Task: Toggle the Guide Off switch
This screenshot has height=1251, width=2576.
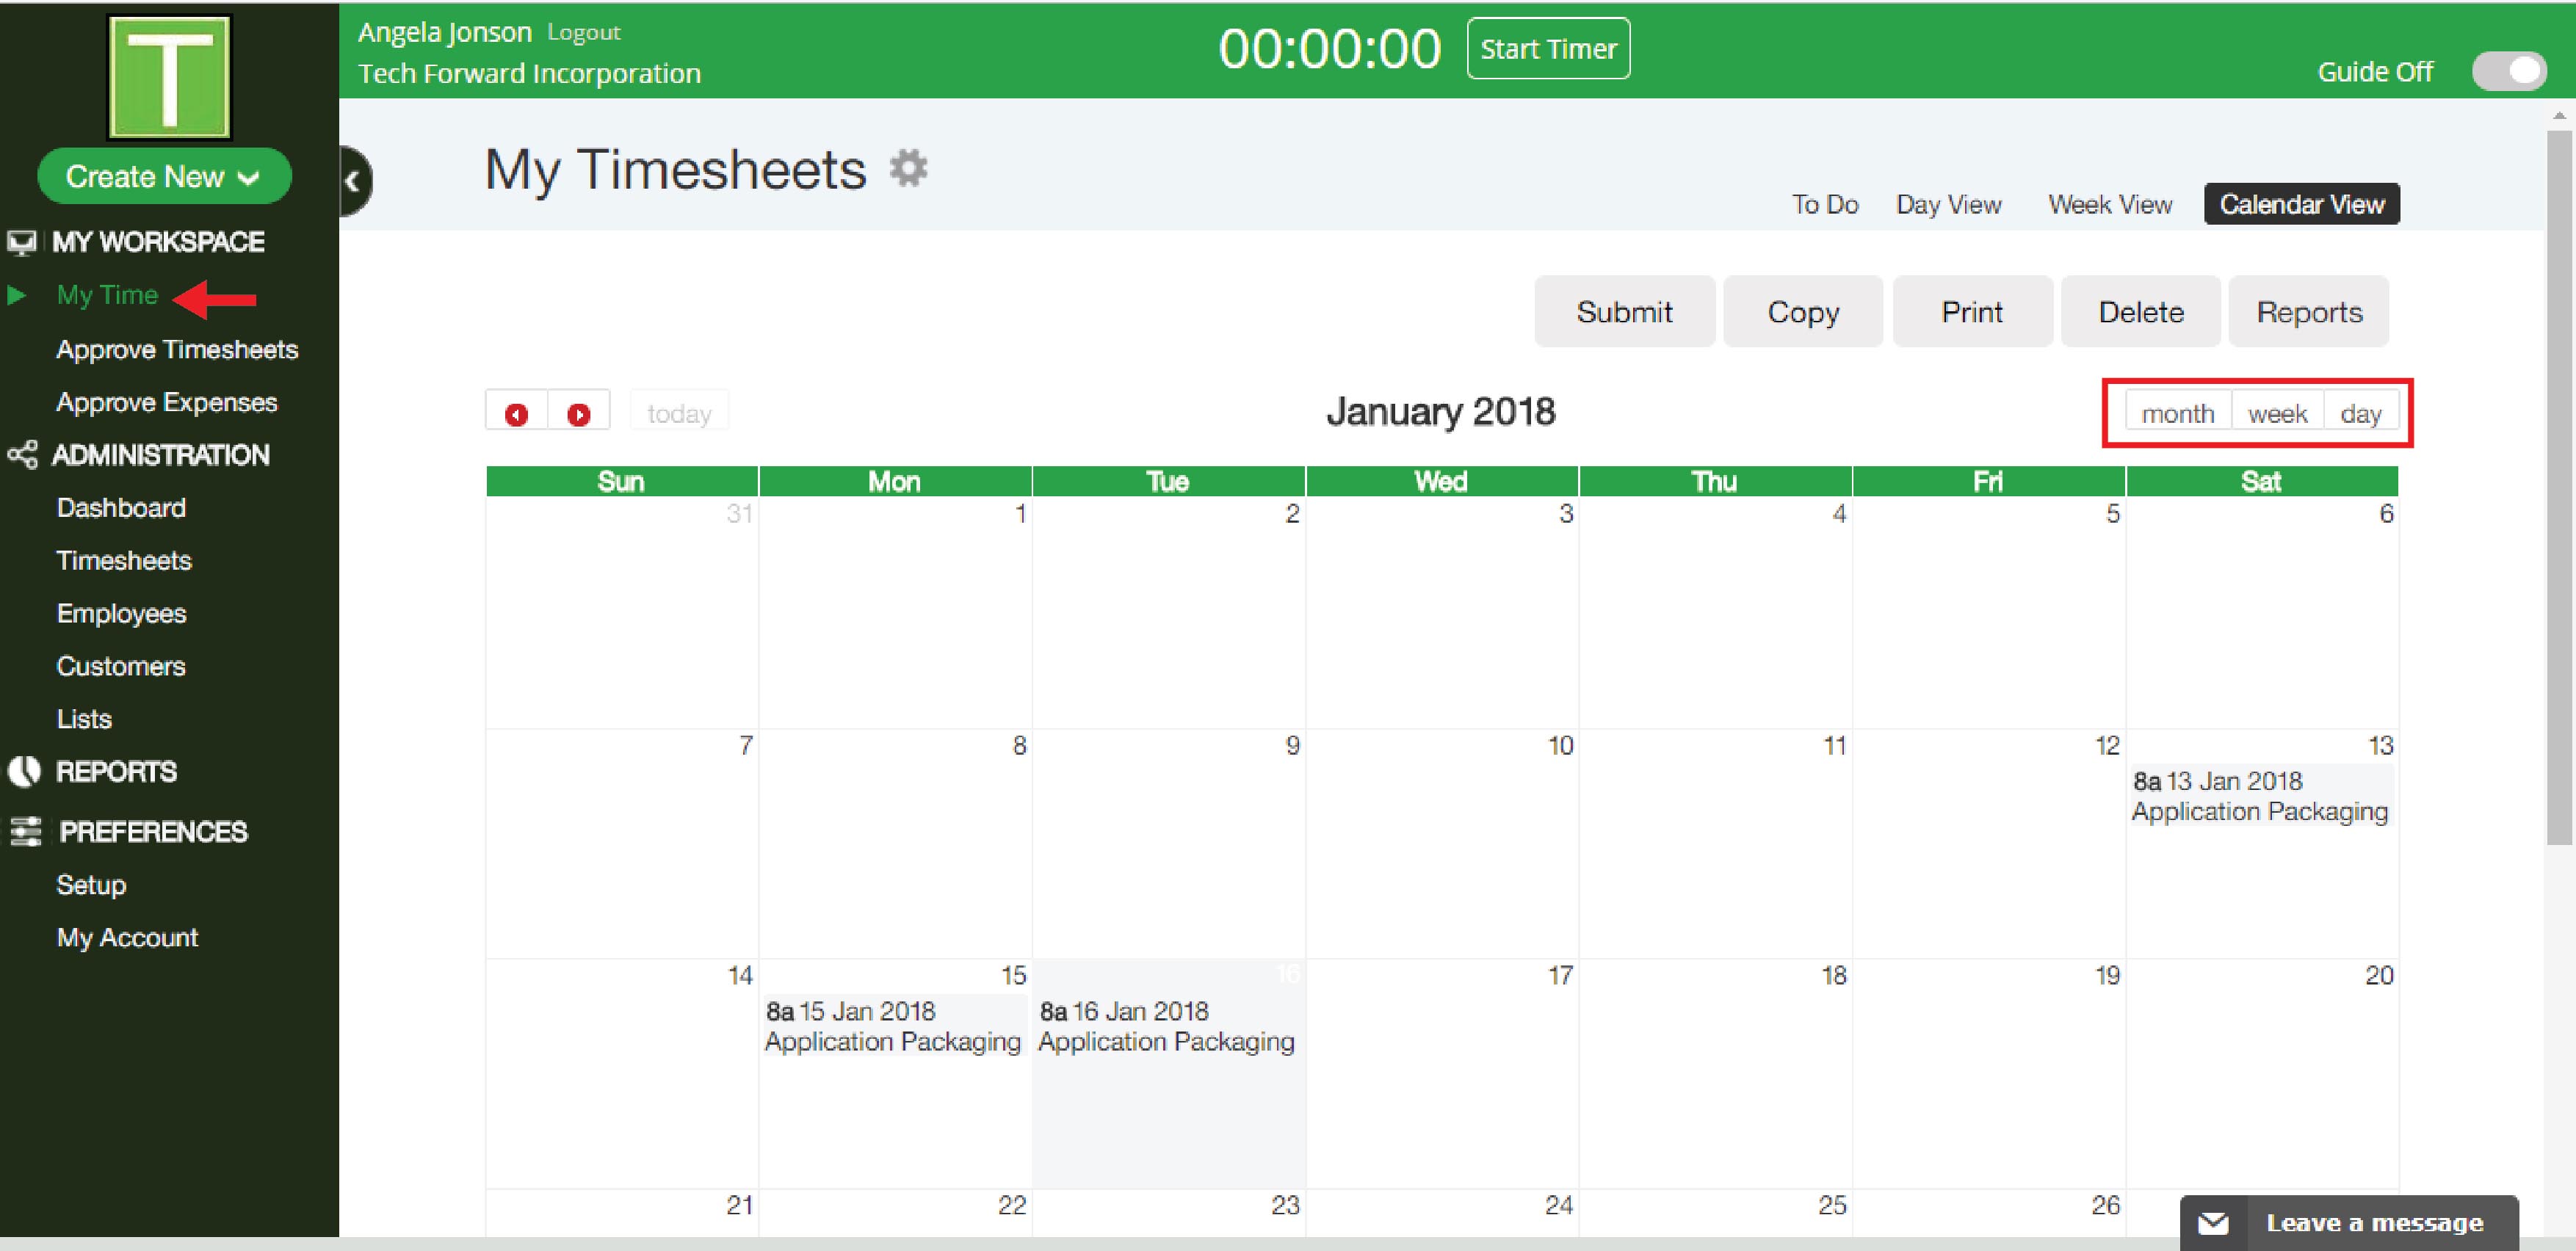Action: click(x=2508, y=72)
